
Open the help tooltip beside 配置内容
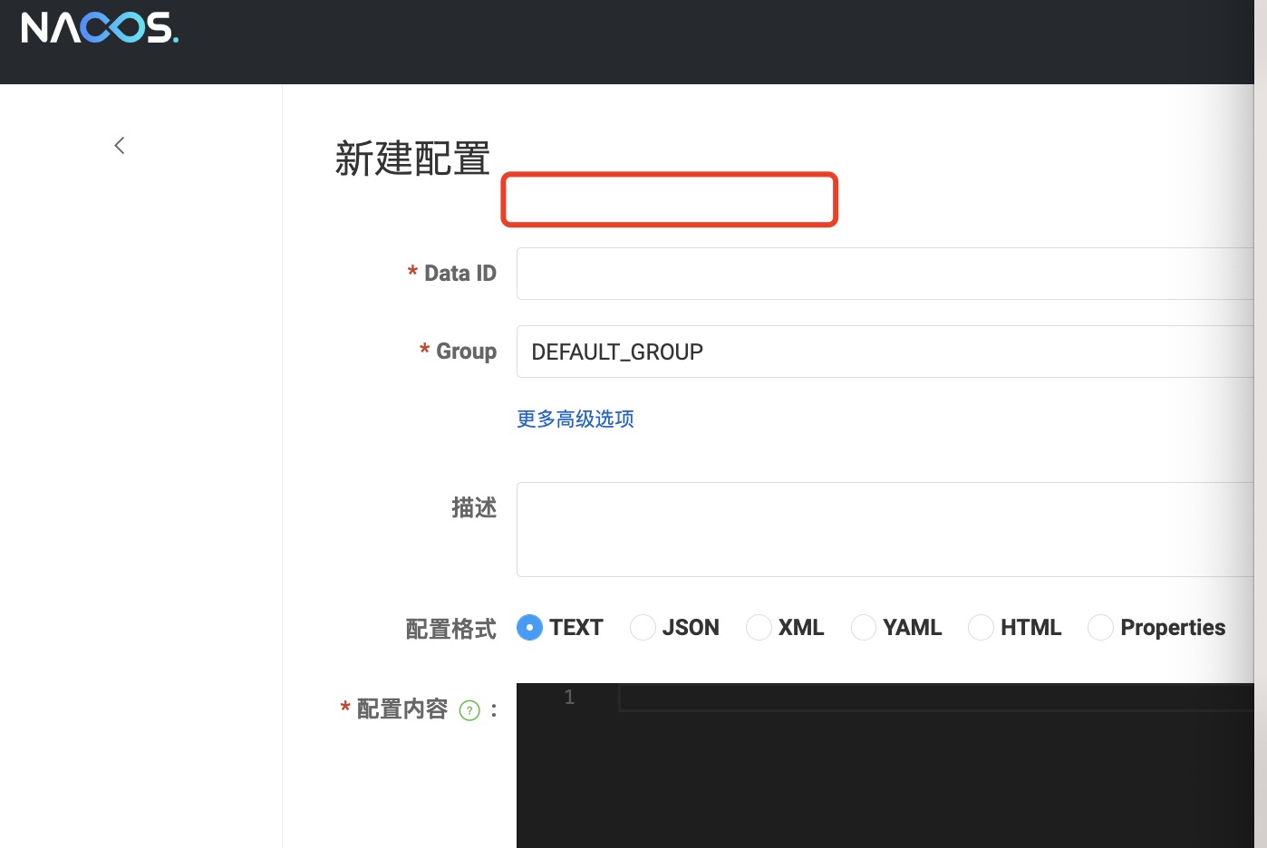pyautogui.click(x=469, y=710)
